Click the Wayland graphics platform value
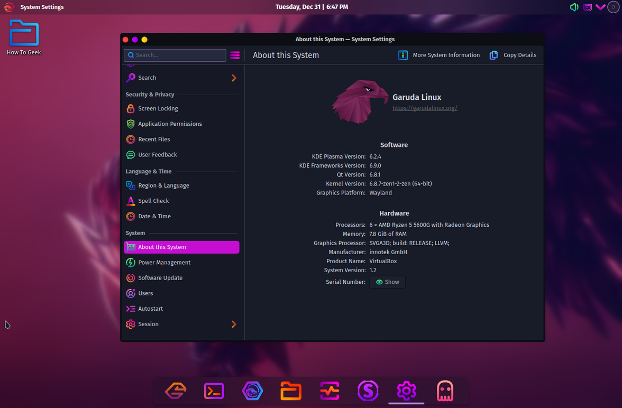622x408 pixels. [x=380, y=193]
